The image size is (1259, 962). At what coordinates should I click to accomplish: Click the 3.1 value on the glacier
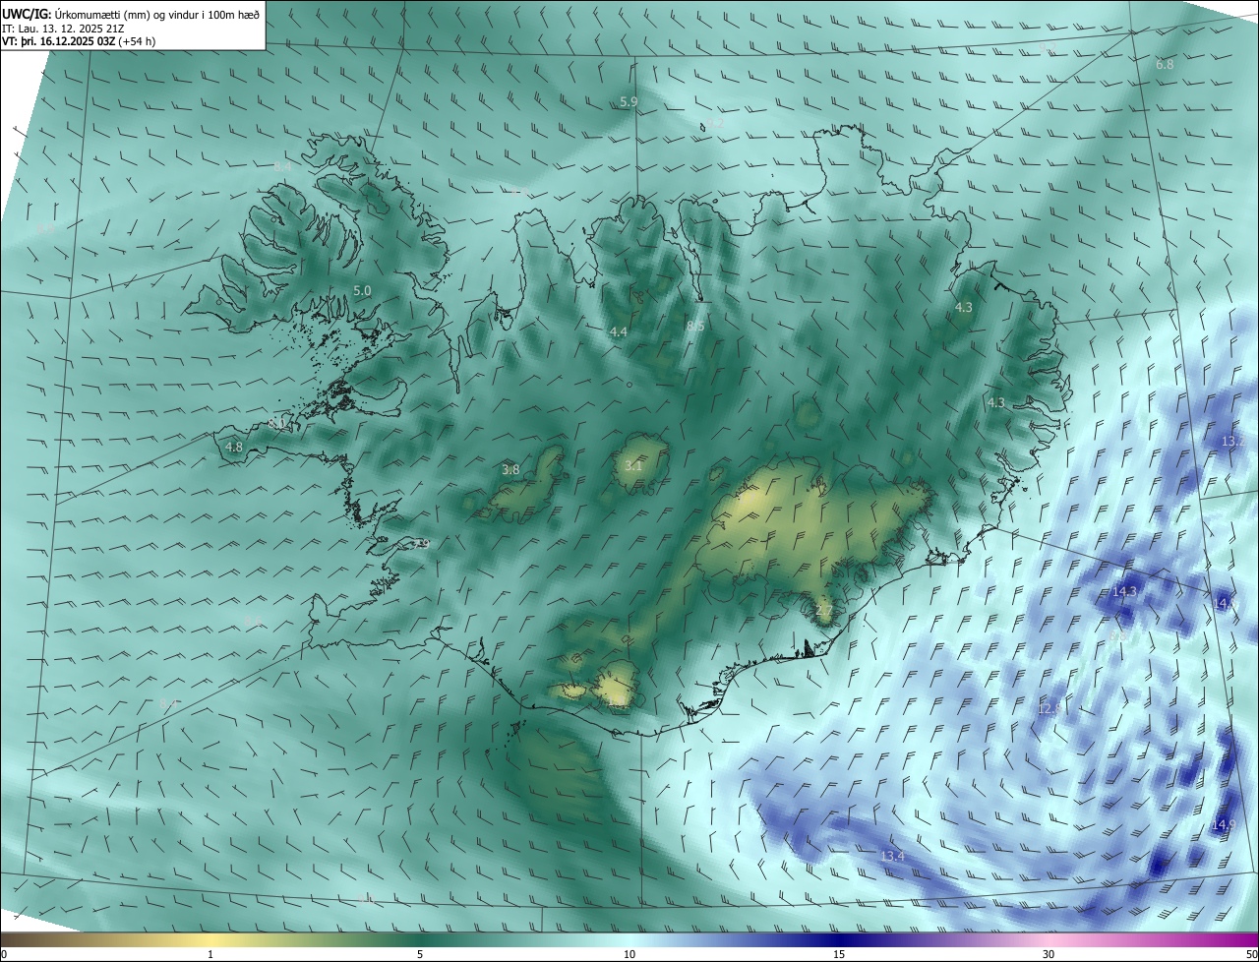pos(633,465)
